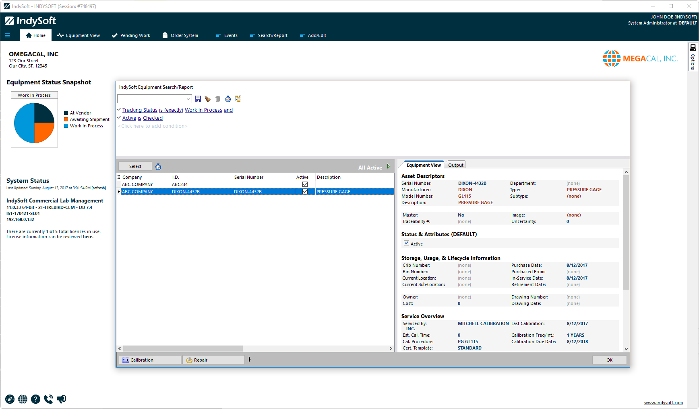Click the Work In Process pie chart
This screenshot has height=409, width=699.
[34, 123]
